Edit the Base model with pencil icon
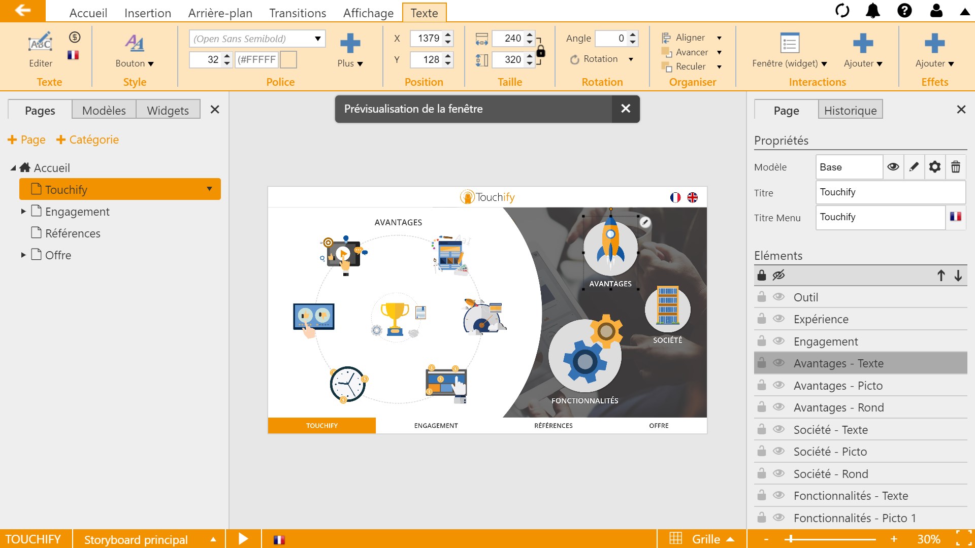 [x=914, y=167]
